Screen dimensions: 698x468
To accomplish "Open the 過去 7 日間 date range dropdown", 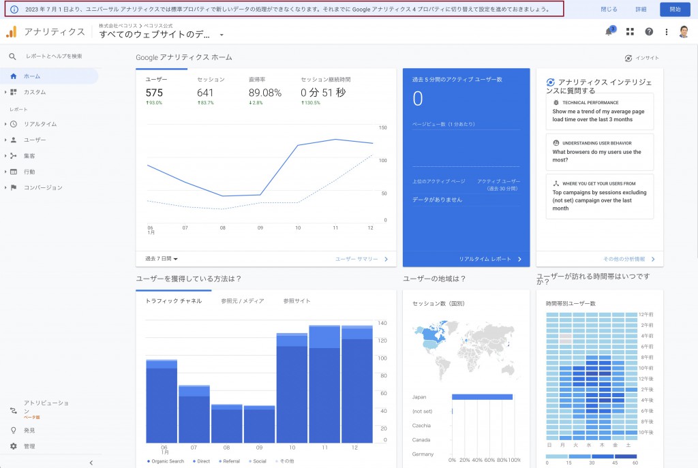I will coord(162,258).
